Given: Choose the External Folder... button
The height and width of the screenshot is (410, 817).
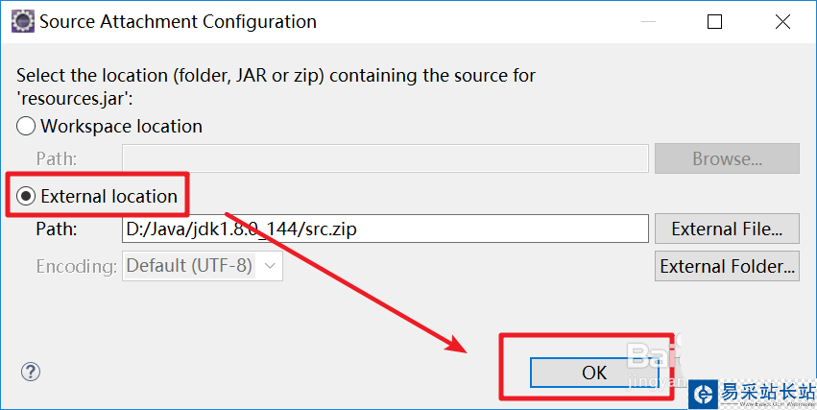Looking at the screenshot, I should [x=727, y=266].
